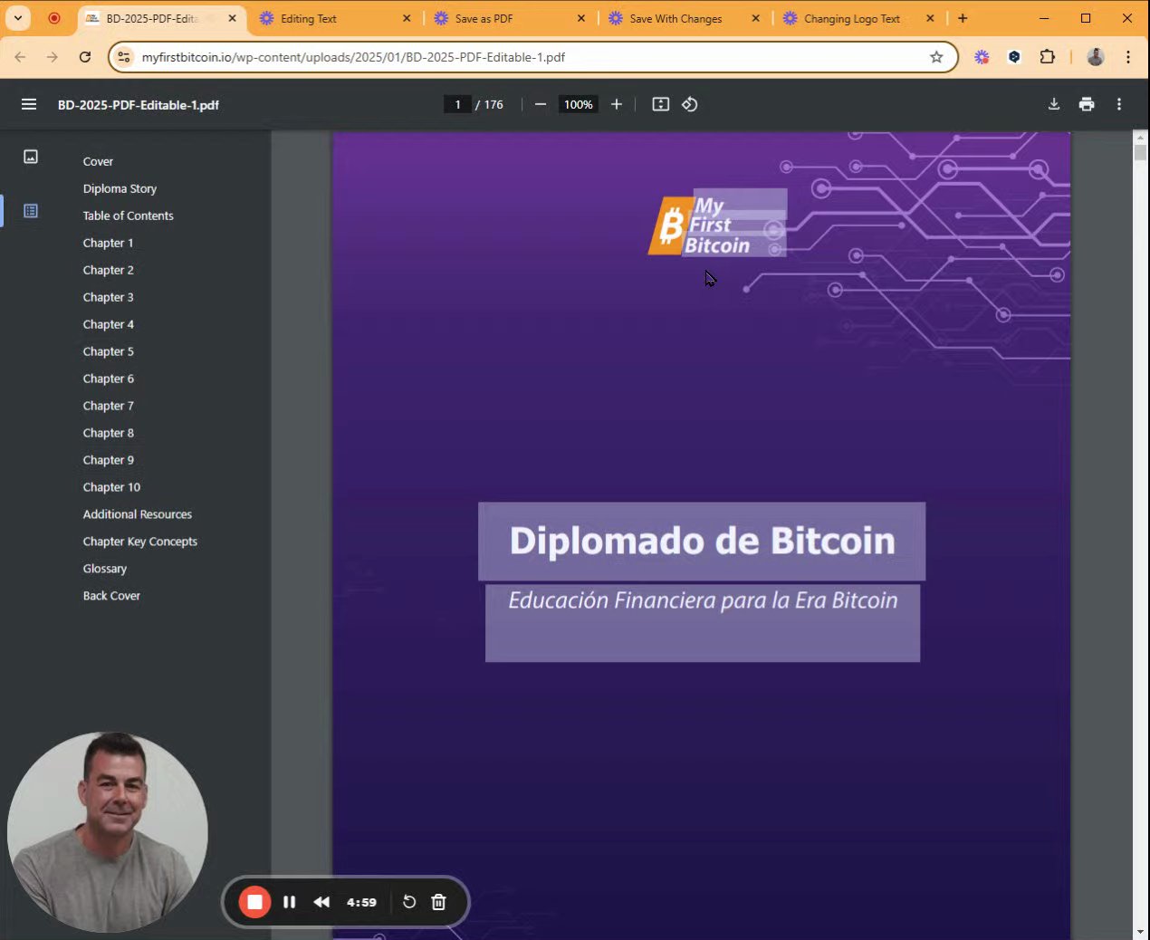Viewport: 1150px width, 940px height.
Task: View site information icon in address bar
Action: [x=125, y=57]
